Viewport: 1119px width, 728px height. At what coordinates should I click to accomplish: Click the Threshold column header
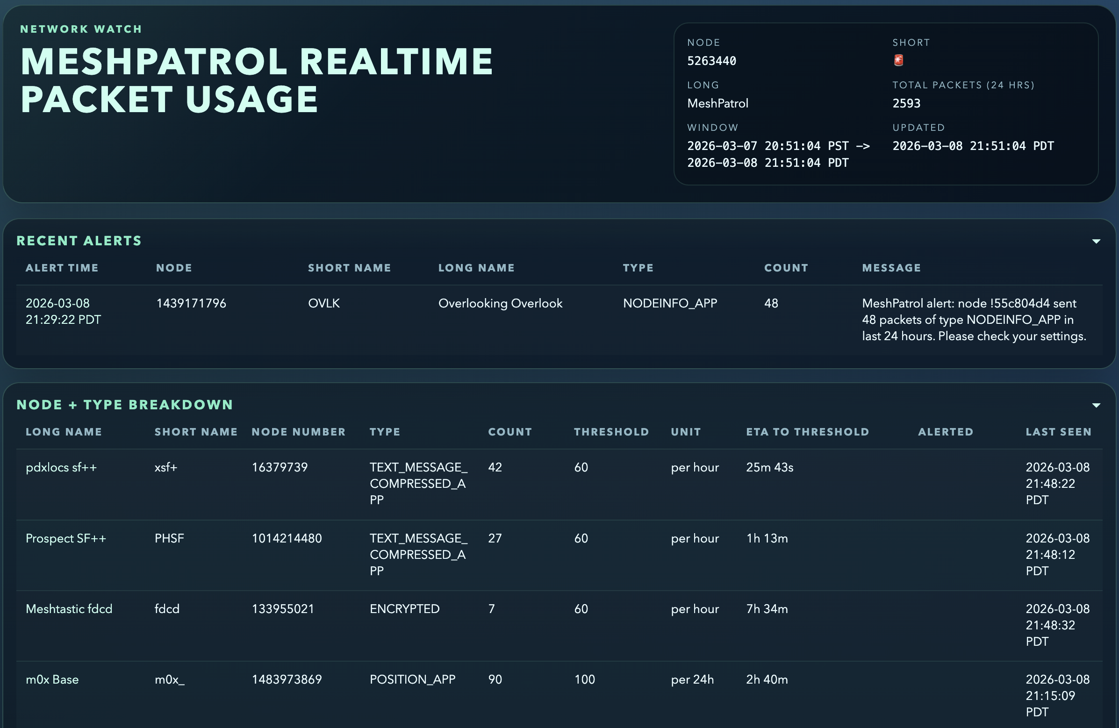(612, 432)
